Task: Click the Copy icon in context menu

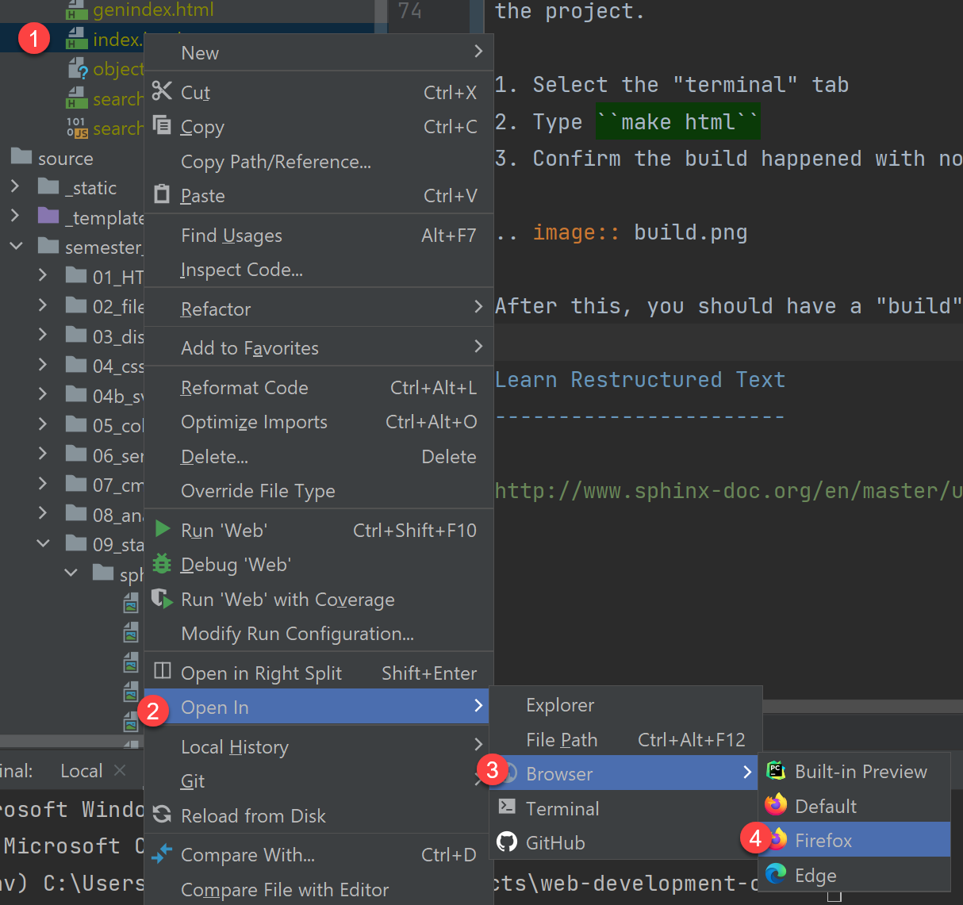Action: click(162, 125)
